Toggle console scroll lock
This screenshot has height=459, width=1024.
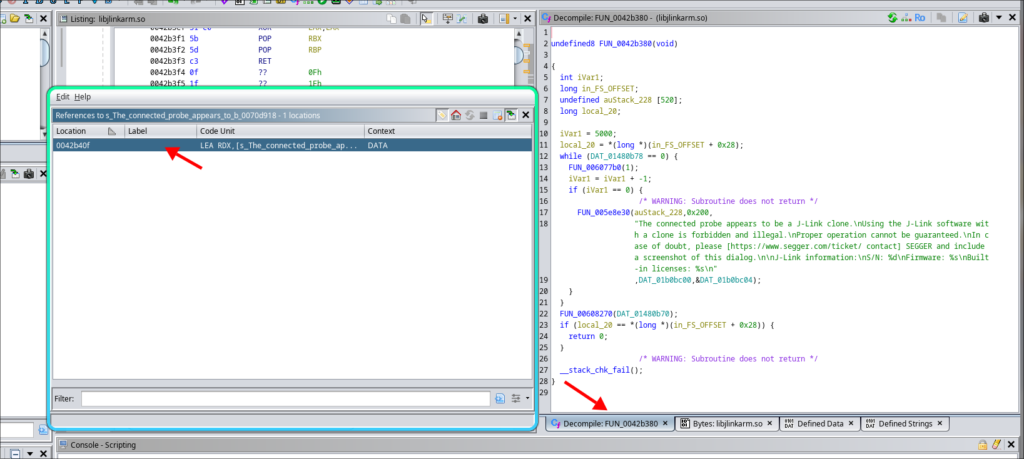pos(983,445)
